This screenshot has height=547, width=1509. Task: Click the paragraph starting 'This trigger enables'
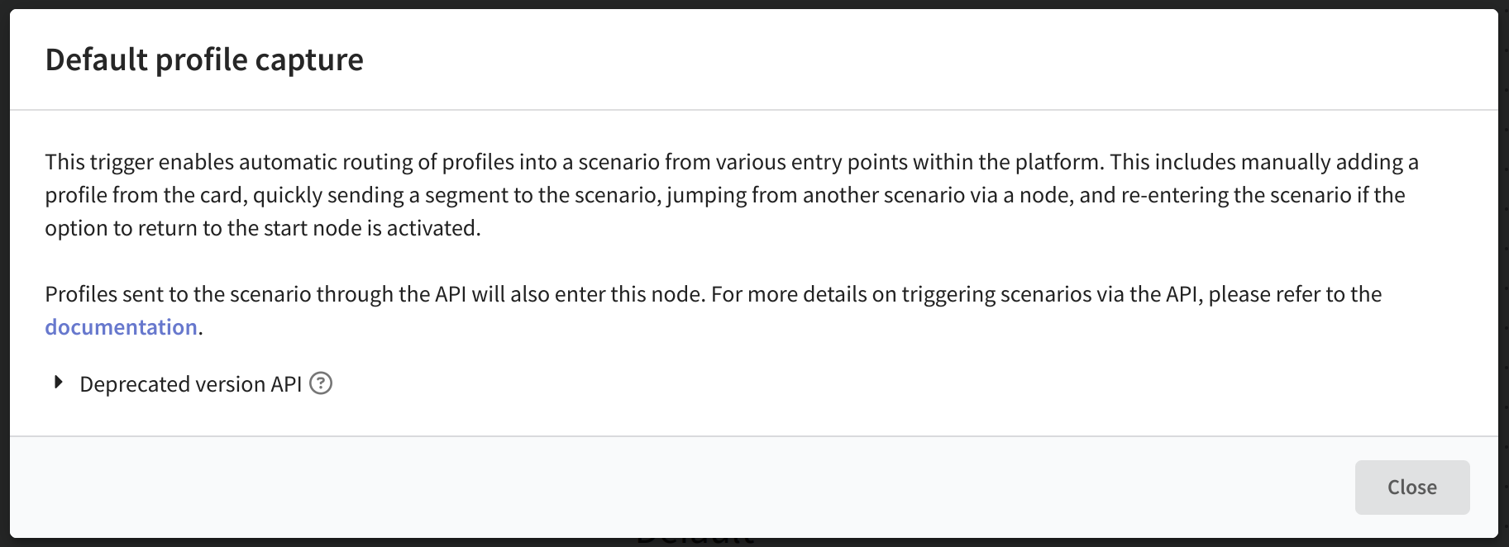click(732, 195)
